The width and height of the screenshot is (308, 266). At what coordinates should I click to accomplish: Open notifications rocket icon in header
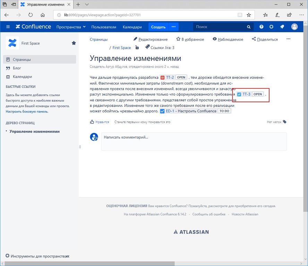pyautogui.click(x=282, y=27)
